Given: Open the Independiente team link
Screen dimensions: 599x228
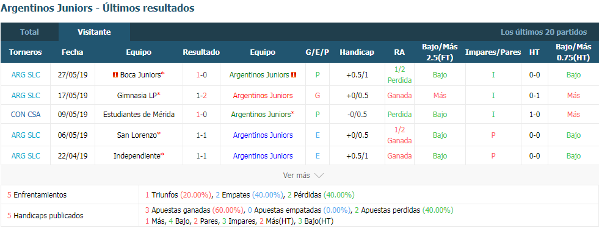Looking at the screenshot, I should [137, 156].
